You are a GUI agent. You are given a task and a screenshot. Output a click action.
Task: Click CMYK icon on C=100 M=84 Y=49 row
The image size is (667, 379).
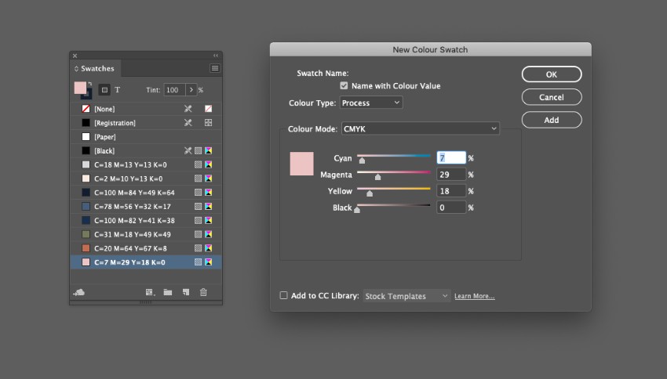click(x=209, y=193)
